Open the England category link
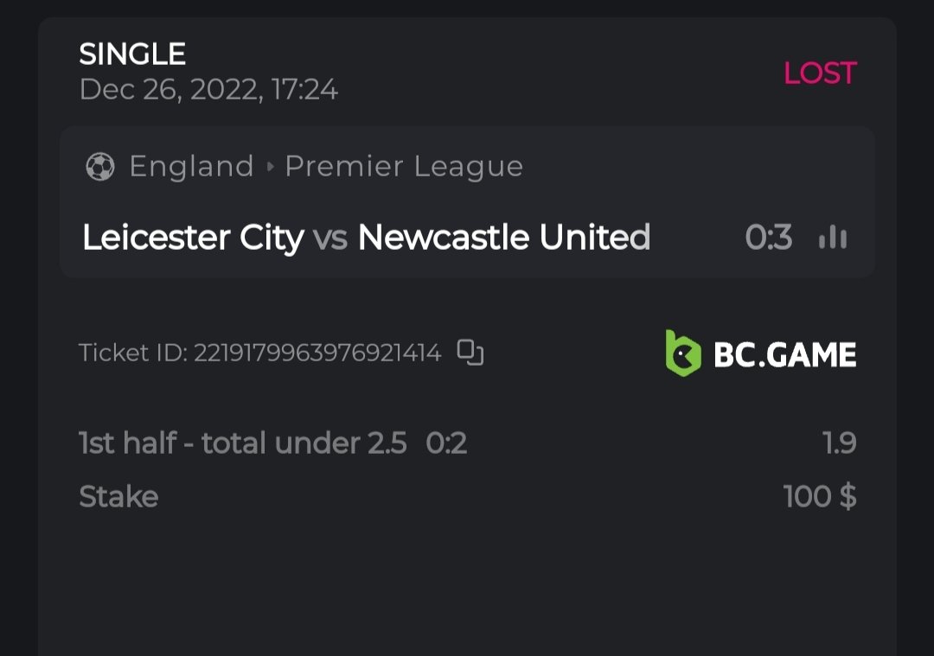 (x=191, y=166)
